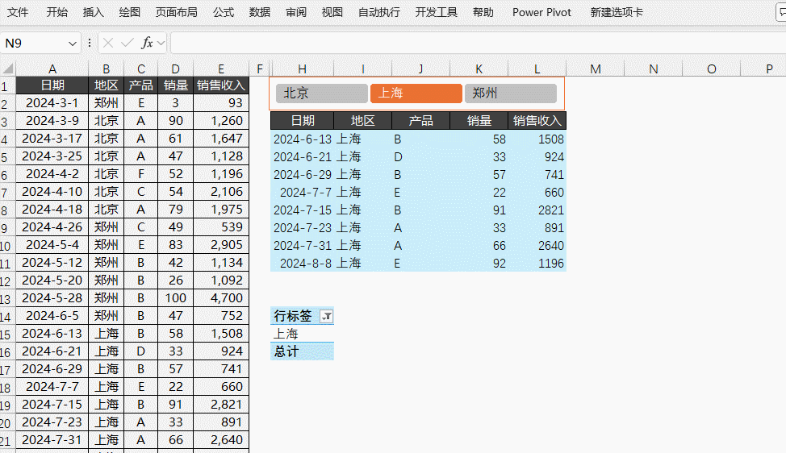Open the 公式 tab

click(224, 12)
